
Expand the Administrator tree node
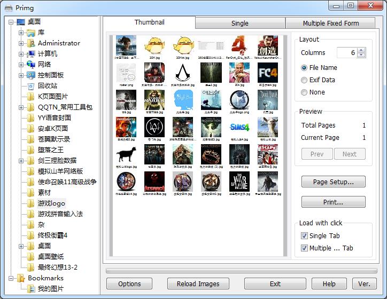pyautogui.click(x=21, y=43)
